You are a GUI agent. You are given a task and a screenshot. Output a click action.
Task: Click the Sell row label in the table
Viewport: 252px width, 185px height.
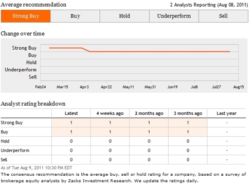pos(4,160)
